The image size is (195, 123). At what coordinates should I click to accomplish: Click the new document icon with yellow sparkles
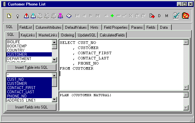(9, 16)
